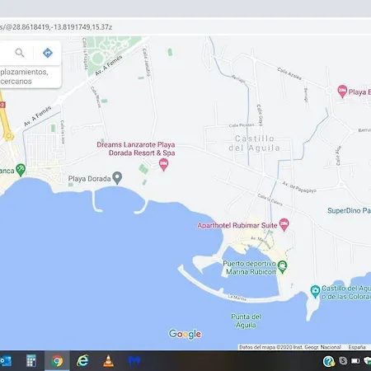This screenshot has height=371, width=371.
Task: Click the help question mark tray icon
Action: [x=328, y=361]
